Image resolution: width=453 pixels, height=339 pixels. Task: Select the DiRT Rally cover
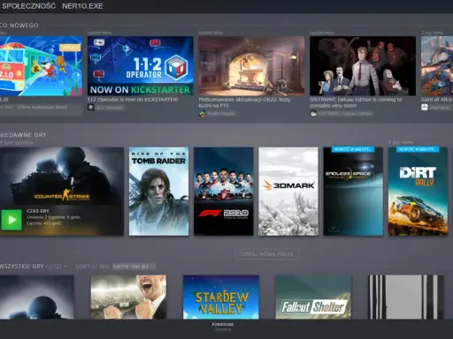[x=418, y=192]
